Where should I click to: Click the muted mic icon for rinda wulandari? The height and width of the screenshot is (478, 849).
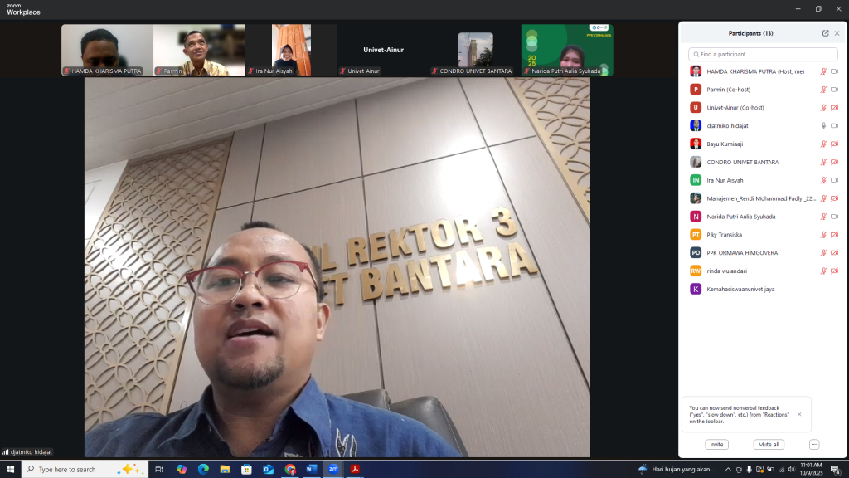(x=823, y=271)
